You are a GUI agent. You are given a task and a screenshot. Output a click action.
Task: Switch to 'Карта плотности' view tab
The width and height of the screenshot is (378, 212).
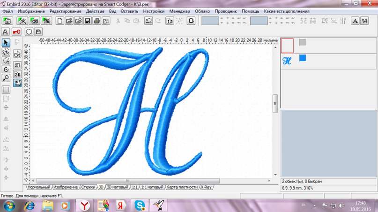pyautogui.click(x=182, y=187)
